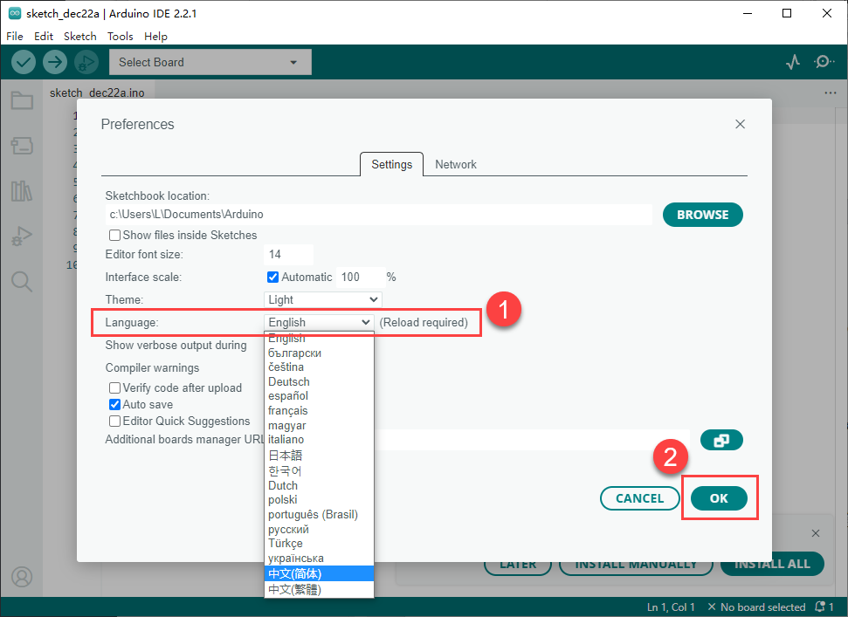This screenshot has height=617, width=848.
Task: Open the Sketchbook folder sidebar icon
Action: 22,101
